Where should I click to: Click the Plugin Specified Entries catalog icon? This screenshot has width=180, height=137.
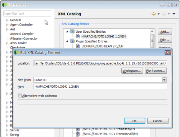(72, 41)
